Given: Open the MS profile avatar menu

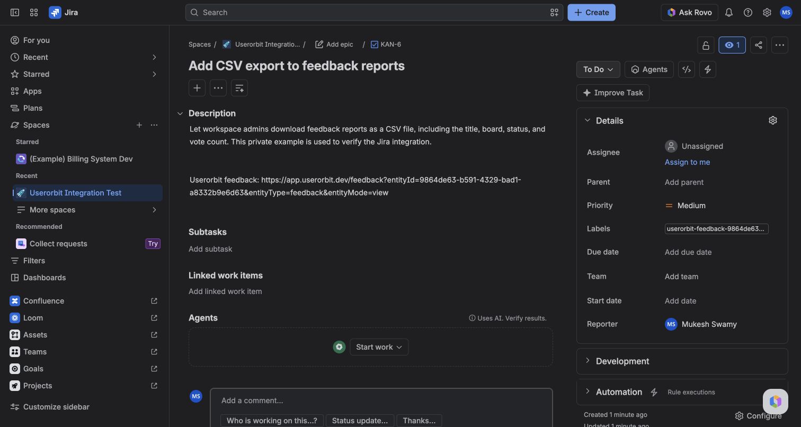Looking at the screenshot, I should [786, 12].
